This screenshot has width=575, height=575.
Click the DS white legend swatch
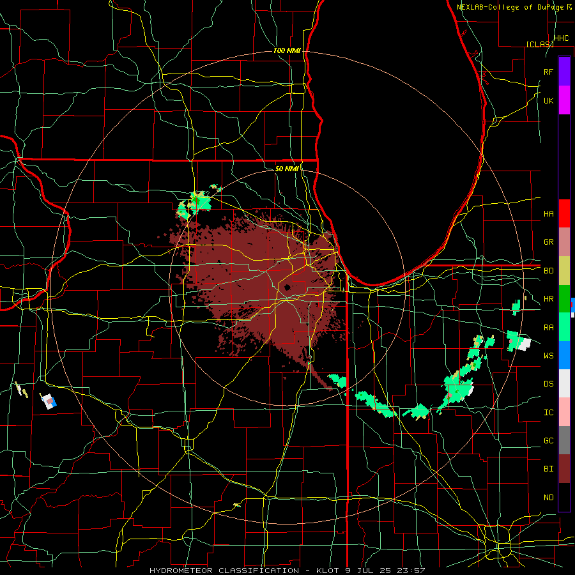(564, 383)
